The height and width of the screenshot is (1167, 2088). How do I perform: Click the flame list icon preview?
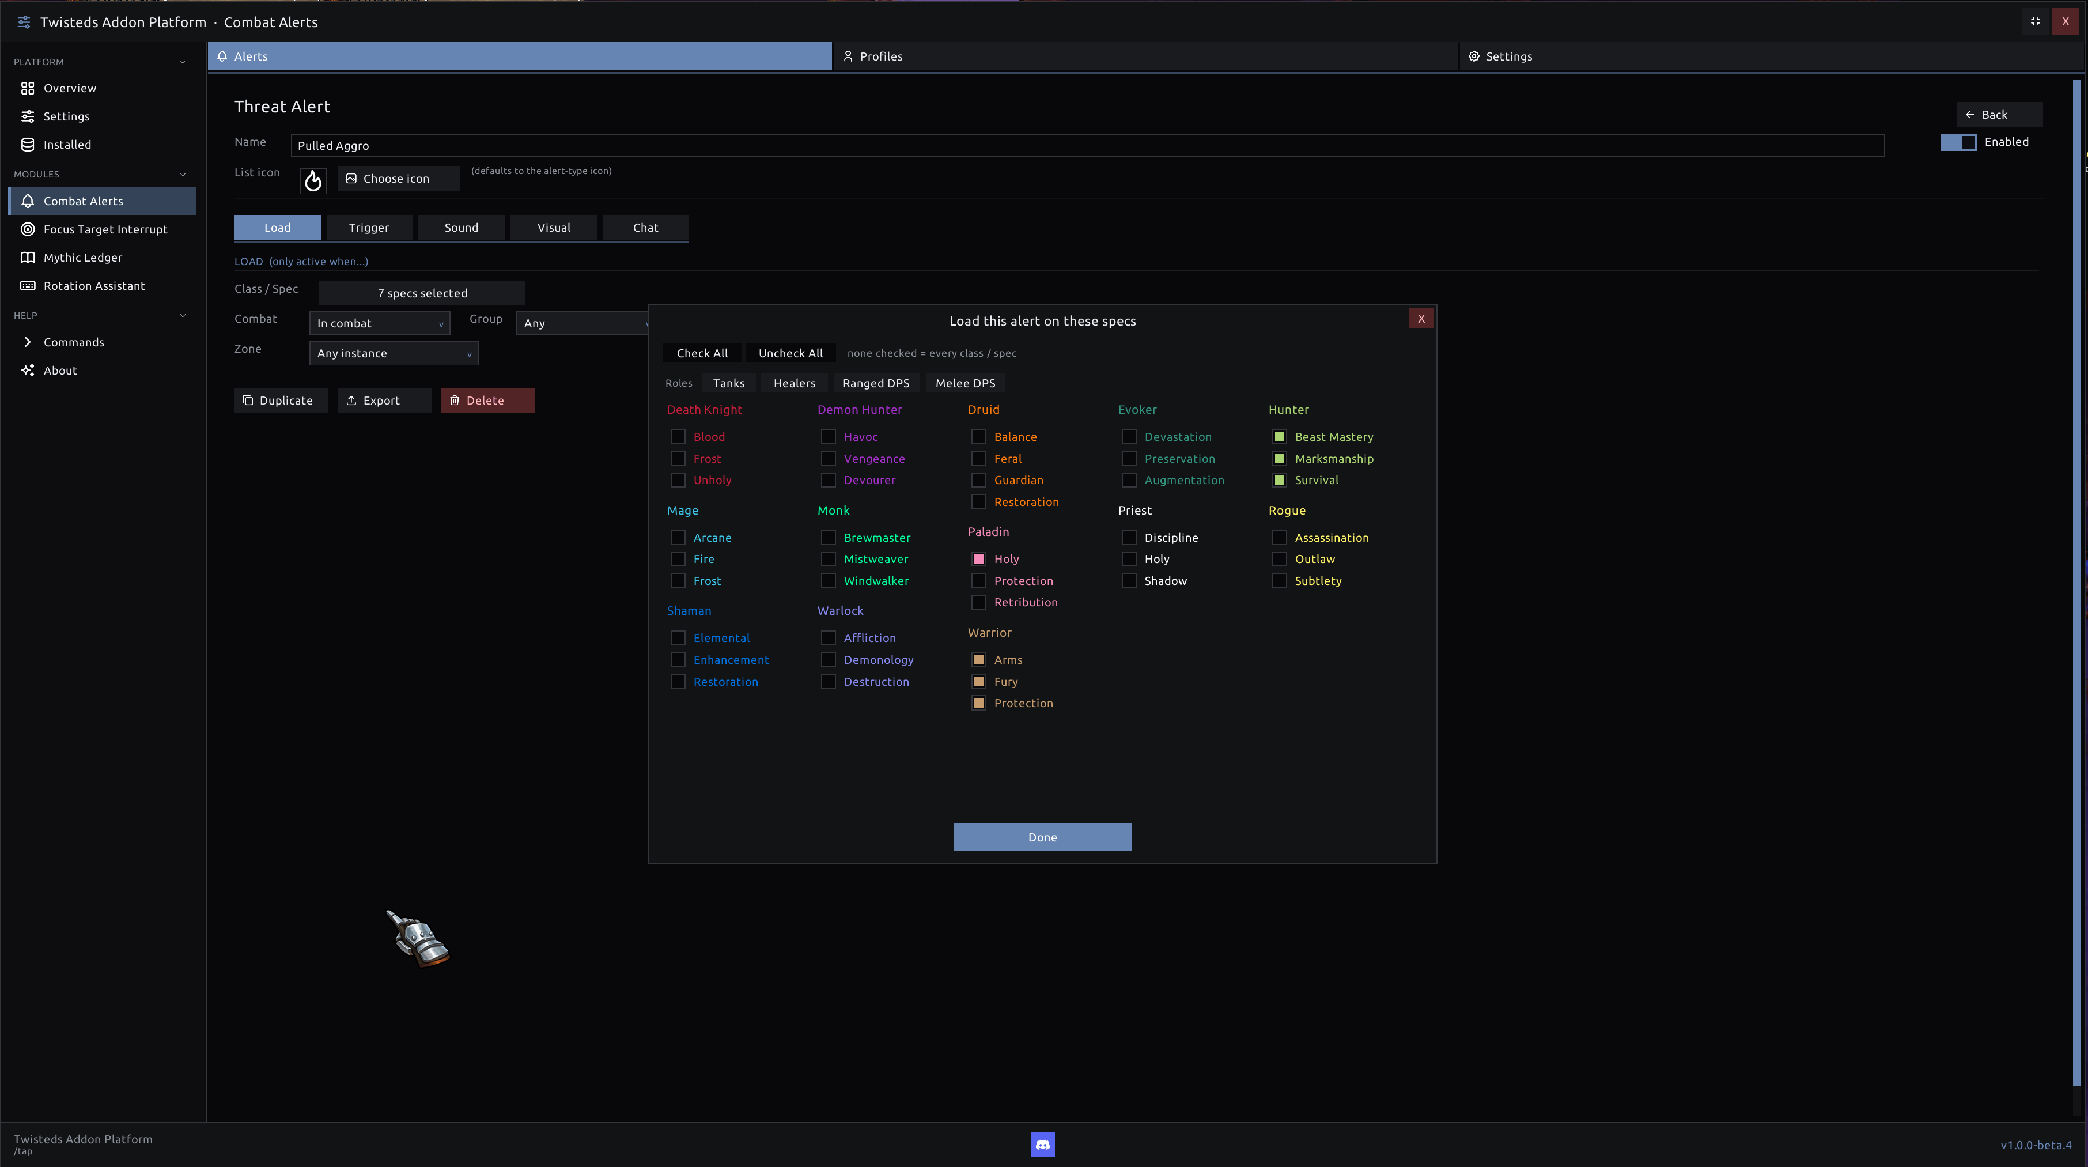point(313,180)
